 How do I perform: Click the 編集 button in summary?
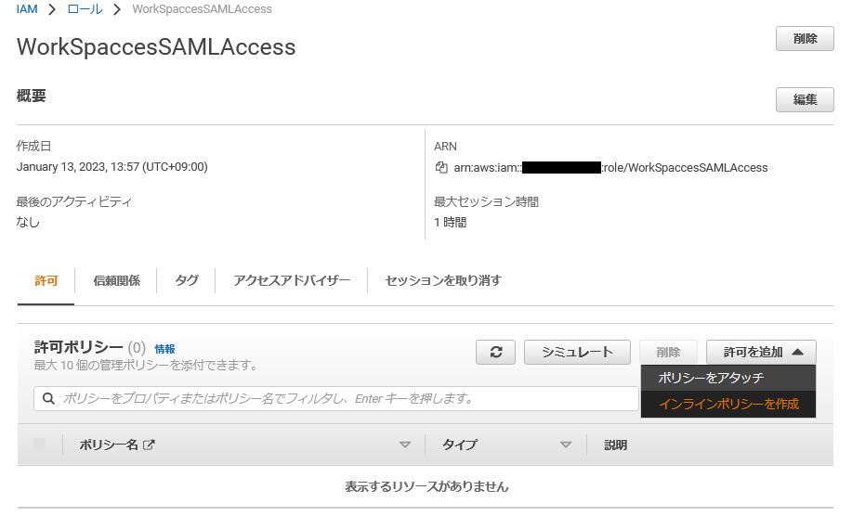click(805, 100)
